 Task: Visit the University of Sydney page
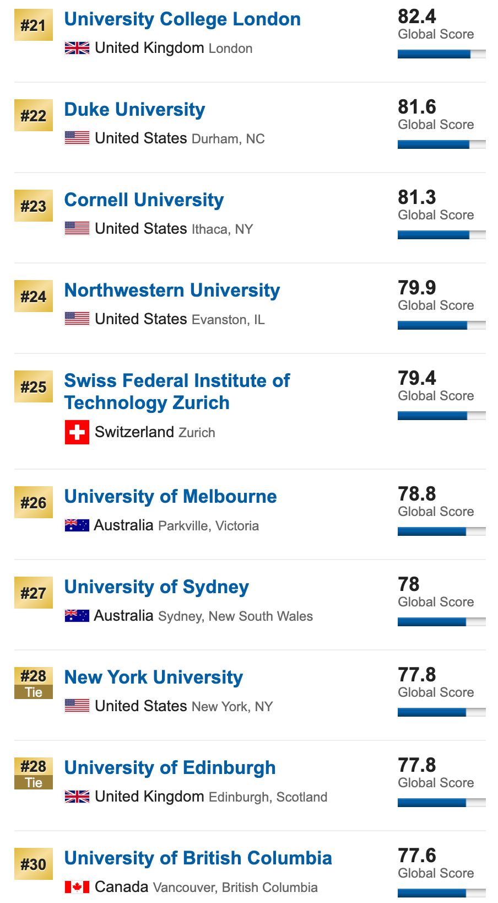tap(156, 587)
